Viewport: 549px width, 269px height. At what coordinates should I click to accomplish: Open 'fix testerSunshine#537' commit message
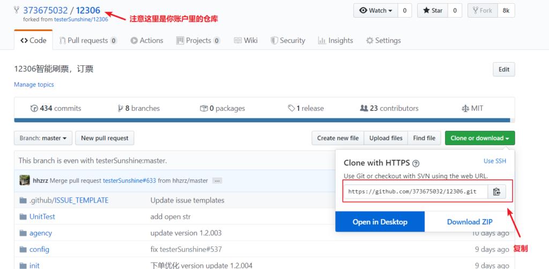186,249
